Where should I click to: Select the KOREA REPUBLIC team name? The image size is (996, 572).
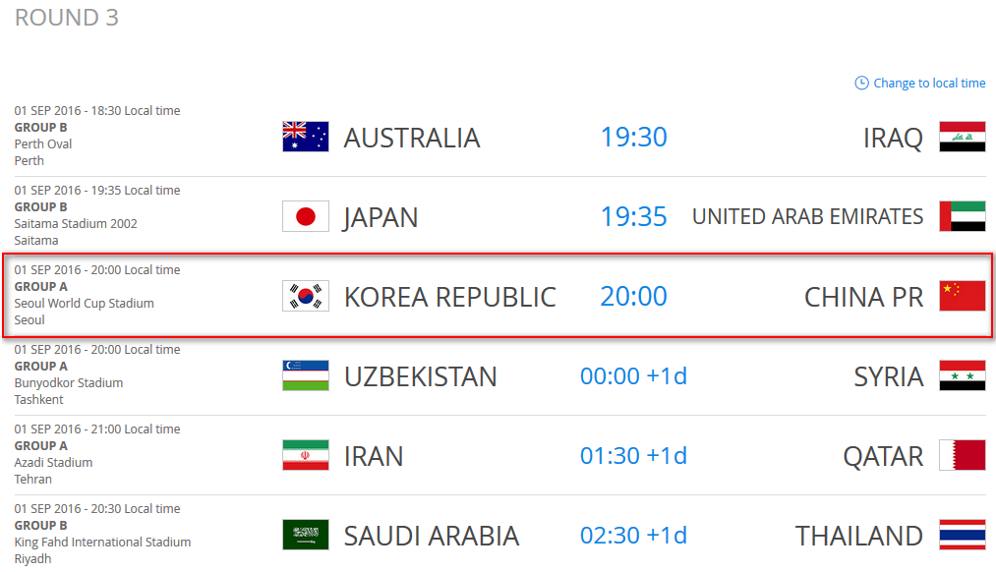[449, 297]
